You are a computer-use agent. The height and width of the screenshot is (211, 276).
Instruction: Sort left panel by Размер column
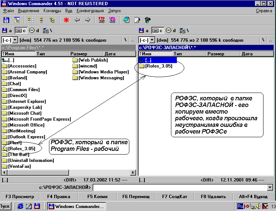tap(86, 54)
